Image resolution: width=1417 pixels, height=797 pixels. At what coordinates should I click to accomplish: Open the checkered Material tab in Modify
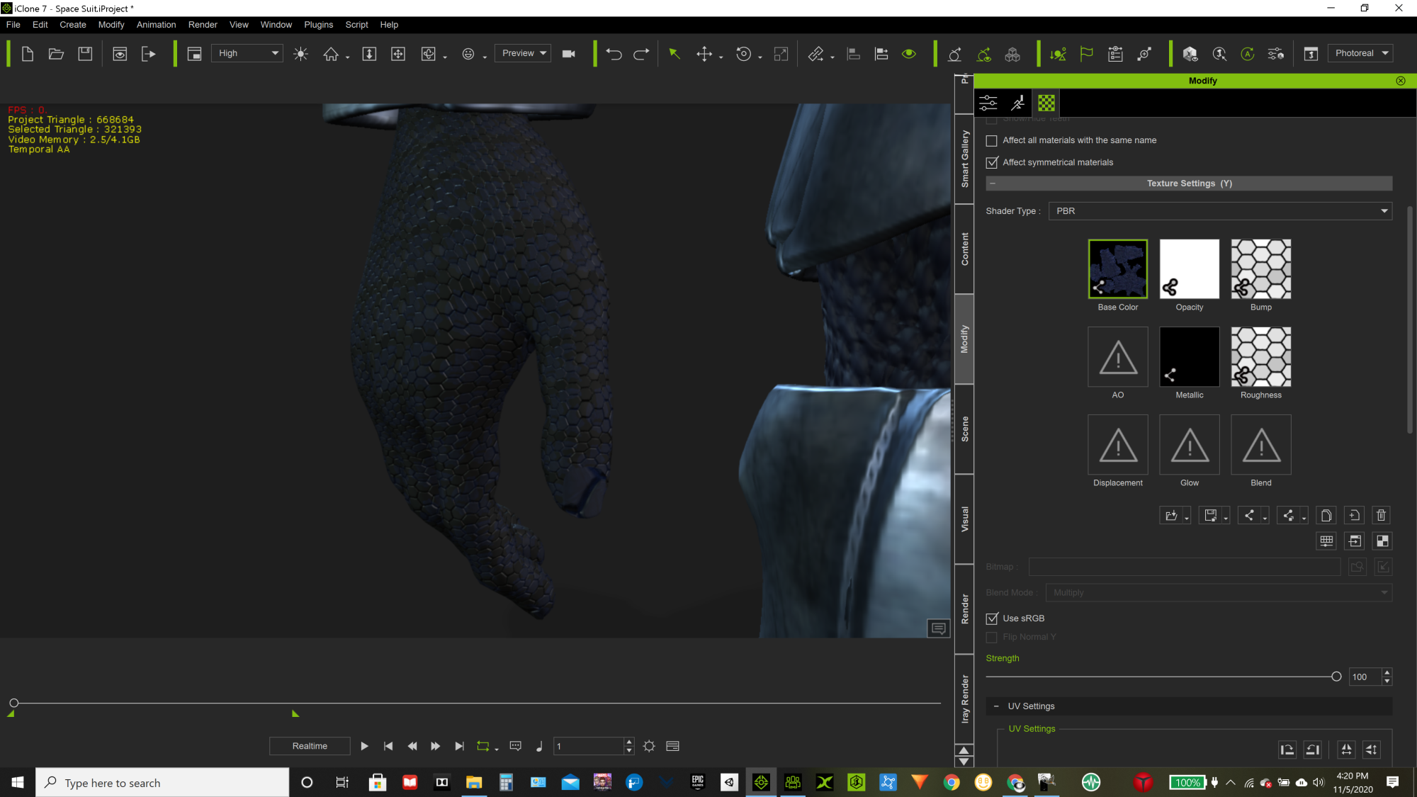tap(1046, 103)
